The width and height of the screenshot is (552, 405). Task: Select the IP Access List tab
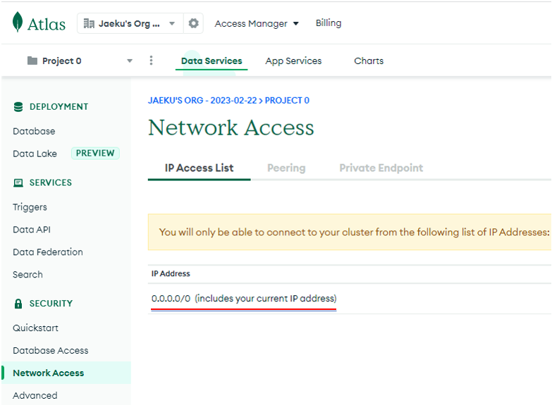point(199,168)
